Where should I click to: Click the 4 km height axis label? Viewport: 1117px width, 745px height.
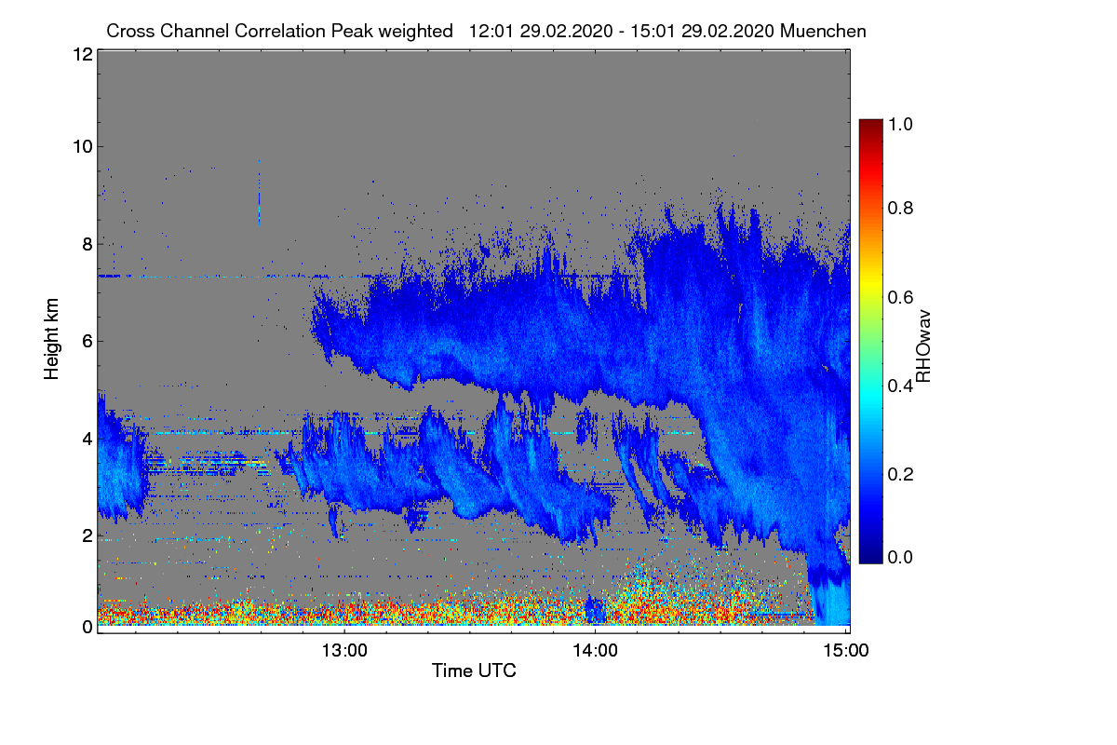87,438
